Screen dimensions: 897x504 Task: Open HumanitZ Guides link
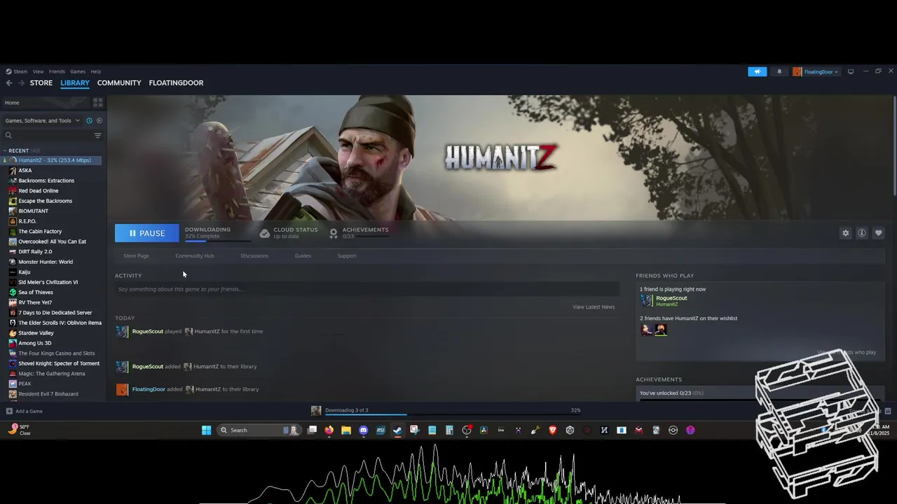pyautogui.click(x=303, y=255)
